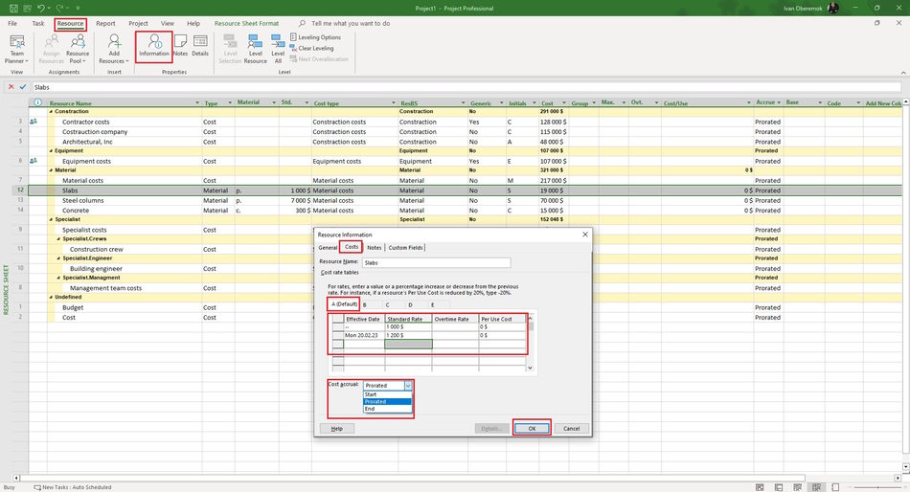
Task: Click indicator icon on Equipment costs row
Action: pyautogui.click(x=34, y=161)
